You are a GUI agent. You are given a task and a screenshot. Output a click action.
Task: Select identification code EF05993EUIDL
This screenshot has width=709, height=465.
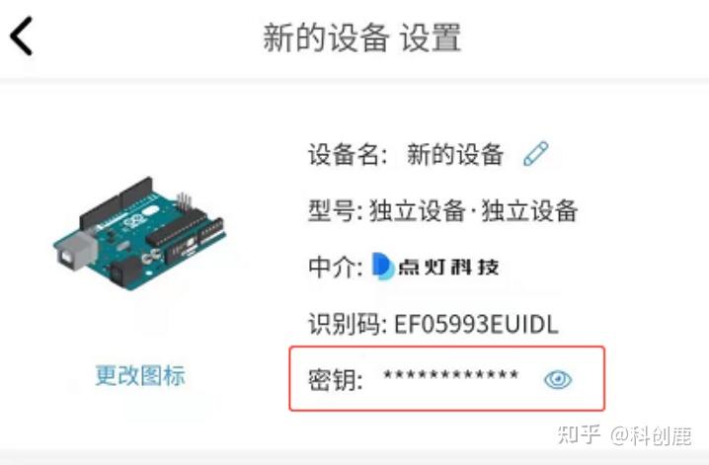[x=477, y=324]
